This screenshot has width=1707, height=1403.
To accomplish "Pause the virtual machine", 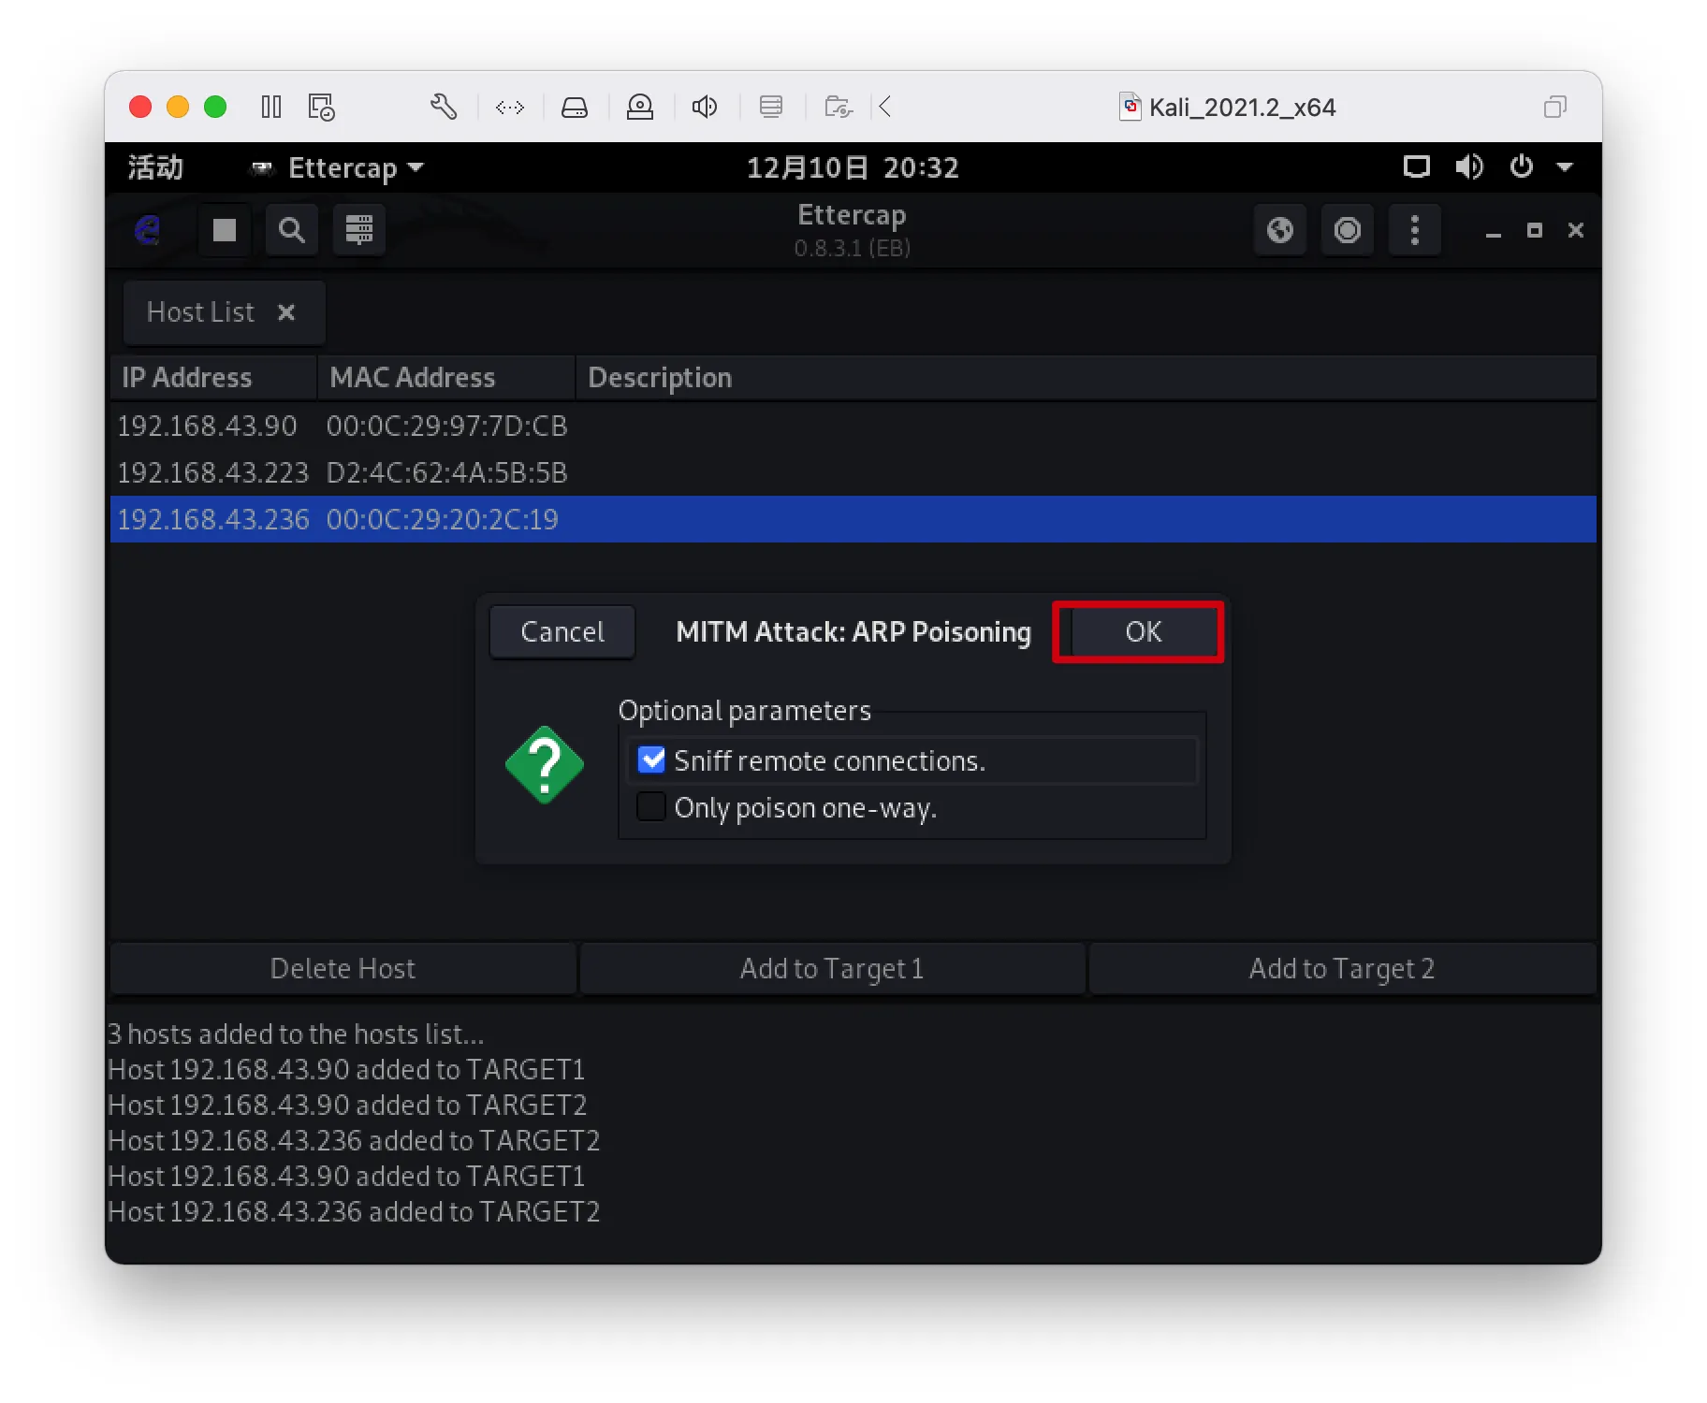I will pyautogui.click(x=271, y=107).
